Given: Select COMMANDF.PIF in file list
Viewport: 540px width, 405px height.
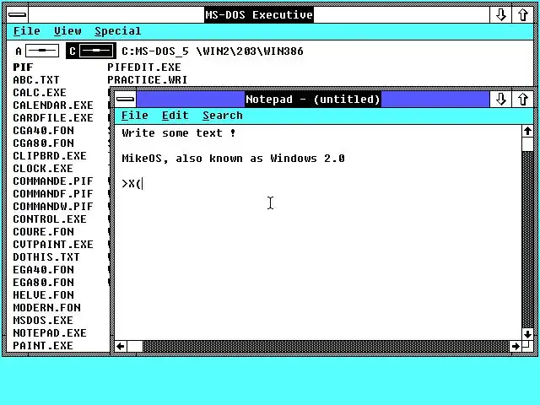Looking at the screenshot, I should point(53,194).
